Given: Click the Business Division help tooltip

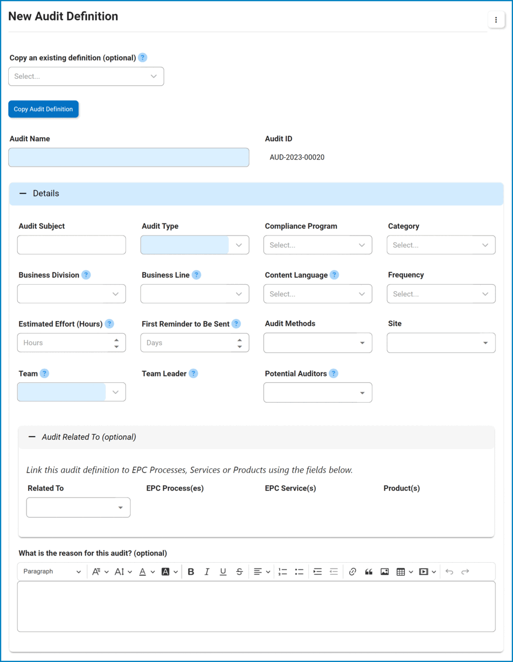Looking at the screenshot, I should point(85,275).
